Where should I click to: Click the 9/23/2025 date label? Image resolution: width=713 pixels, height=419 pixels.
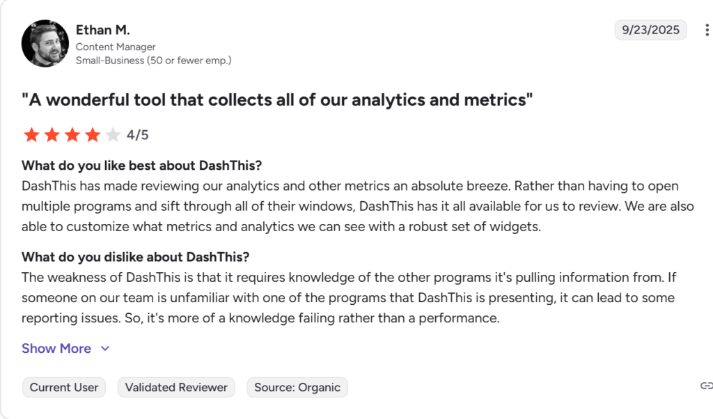click(650, 30)
